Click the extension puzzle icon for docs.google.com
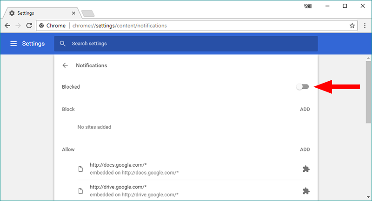The image size is (372, 201). 306,169
